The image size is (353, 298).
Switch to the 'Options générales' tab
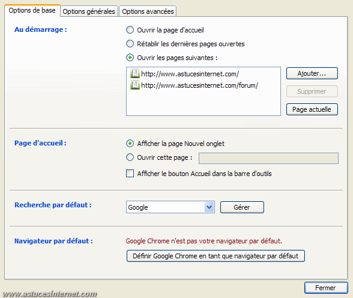(89, 11)
